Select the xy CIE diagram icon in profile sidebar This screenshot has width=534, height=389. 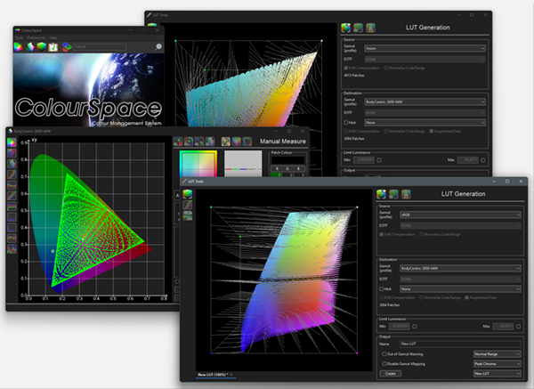tap(12, 142)
